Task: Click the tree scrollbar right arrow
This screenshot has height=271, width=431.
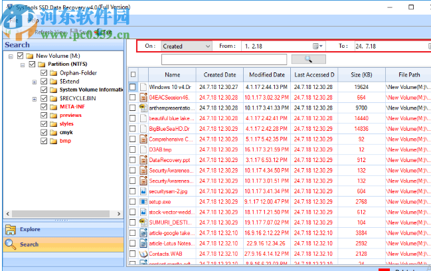Action: [119, 214]
